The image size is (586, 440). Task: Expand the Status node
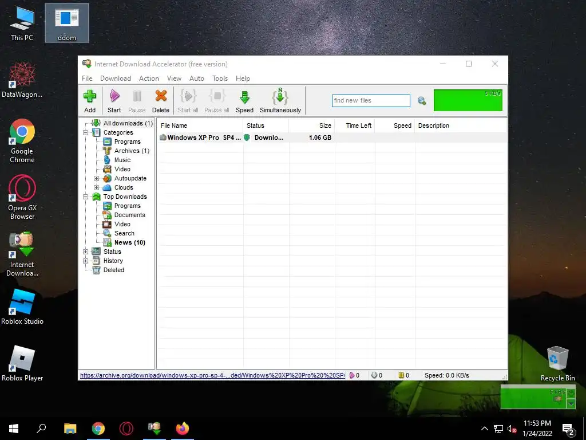pyautogui.click(x=86, y=252)
